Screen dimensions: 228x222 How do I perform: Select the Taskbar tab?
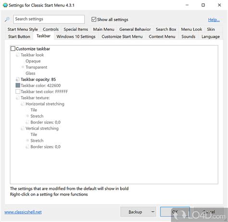[x=43, y=36]
